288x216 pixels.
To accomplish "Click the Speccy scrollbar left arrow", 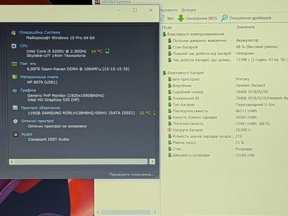I will 12,161.
